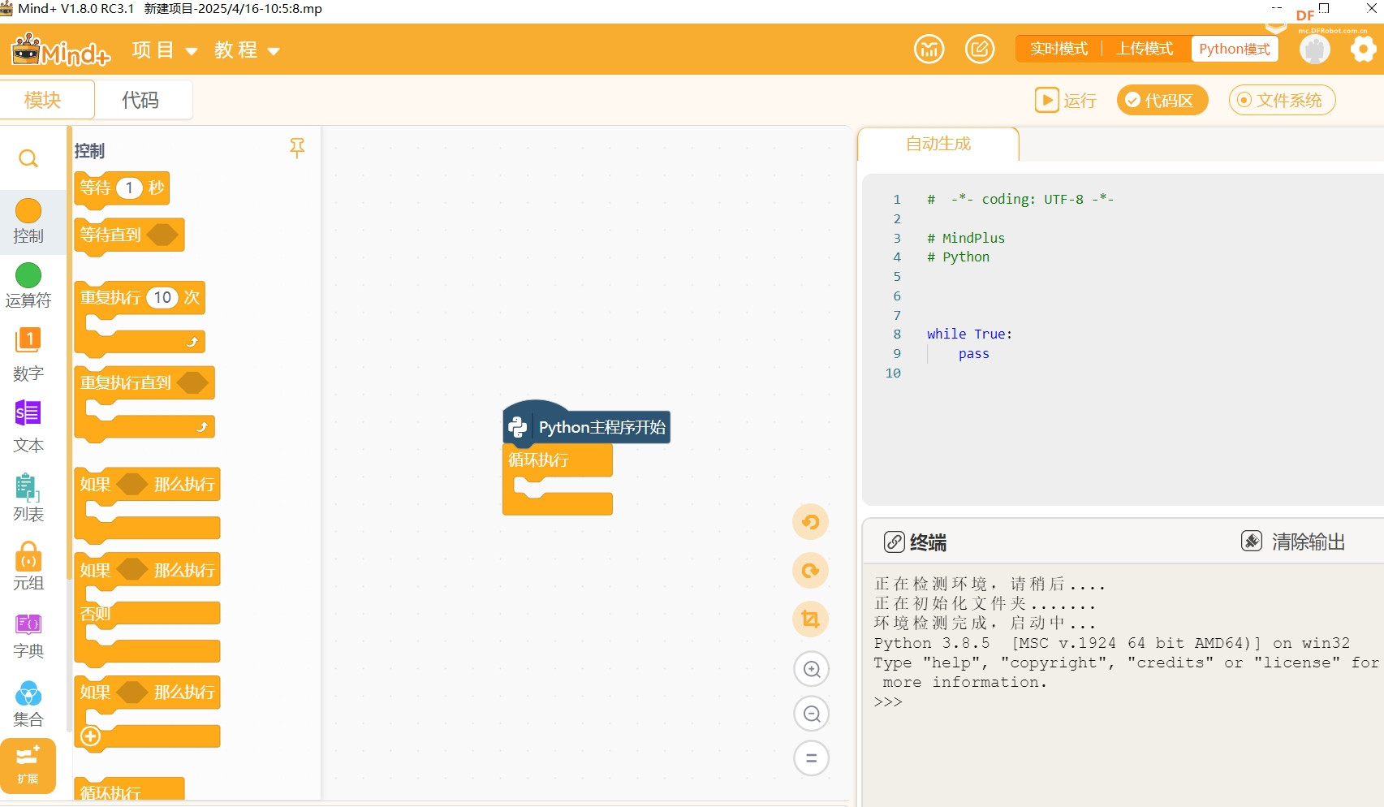Viewport: 1384px width, 807px height.
Task: Select the 列表 (List) category icon
Action: click(x=28, y=487)
